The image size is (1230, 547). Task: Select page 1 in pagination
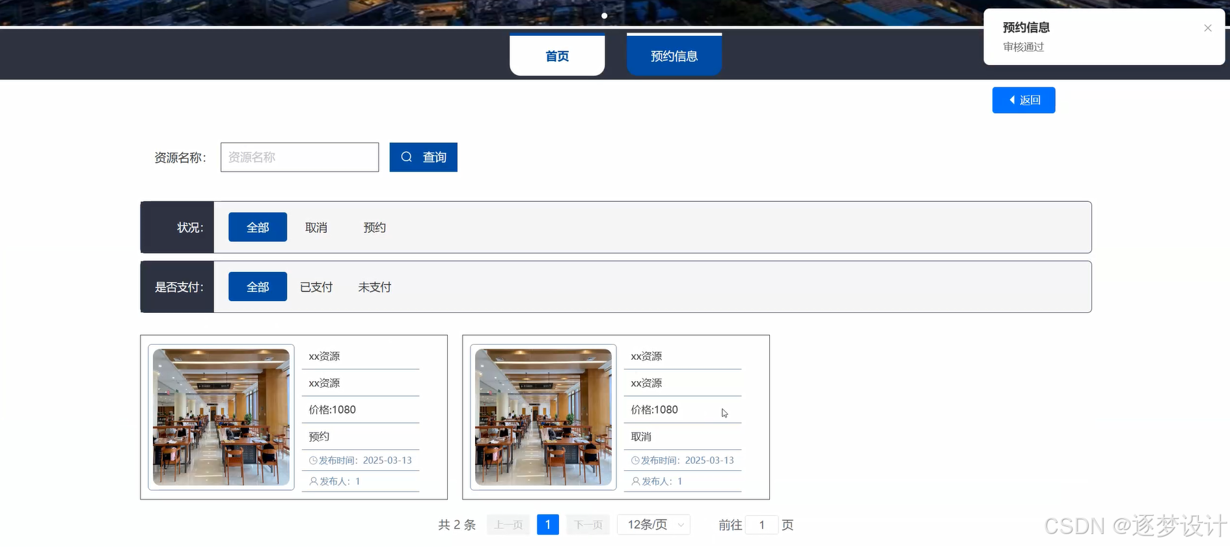pyautogui.click(x=548, y=525)
